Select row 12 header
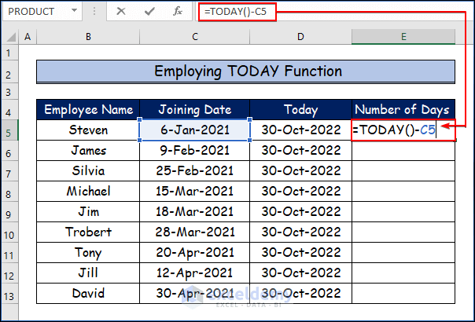 (x=9, y=273)
